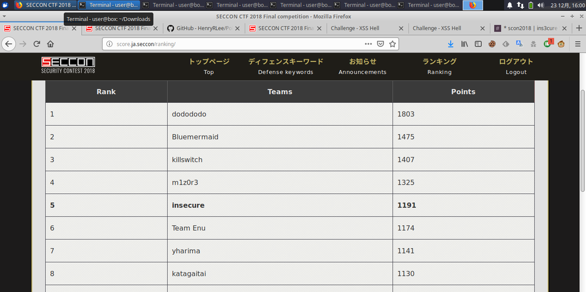The height and width of the screenshot is (292, 586).
Task: Reload the ranking page
Action: (37, 44)
